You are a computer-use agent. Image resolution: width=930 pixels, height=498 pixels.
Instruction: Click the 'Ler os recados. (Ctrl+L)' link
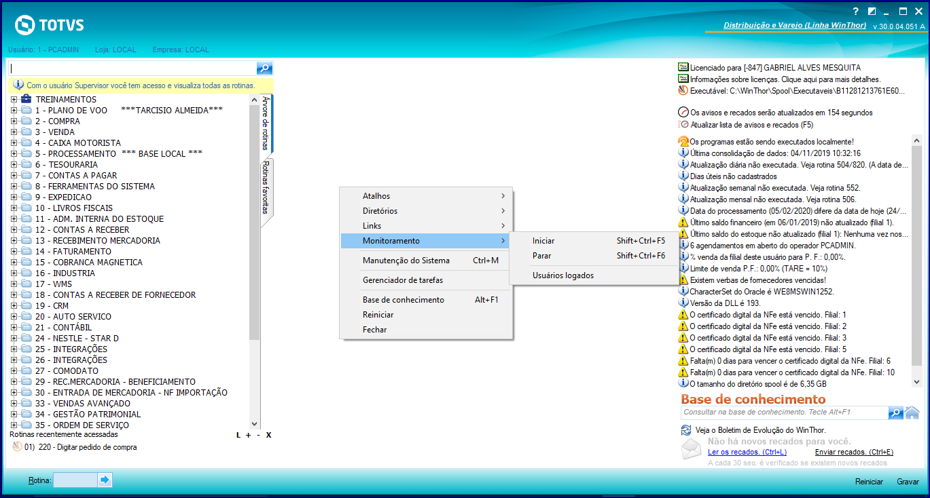(747, 452)
